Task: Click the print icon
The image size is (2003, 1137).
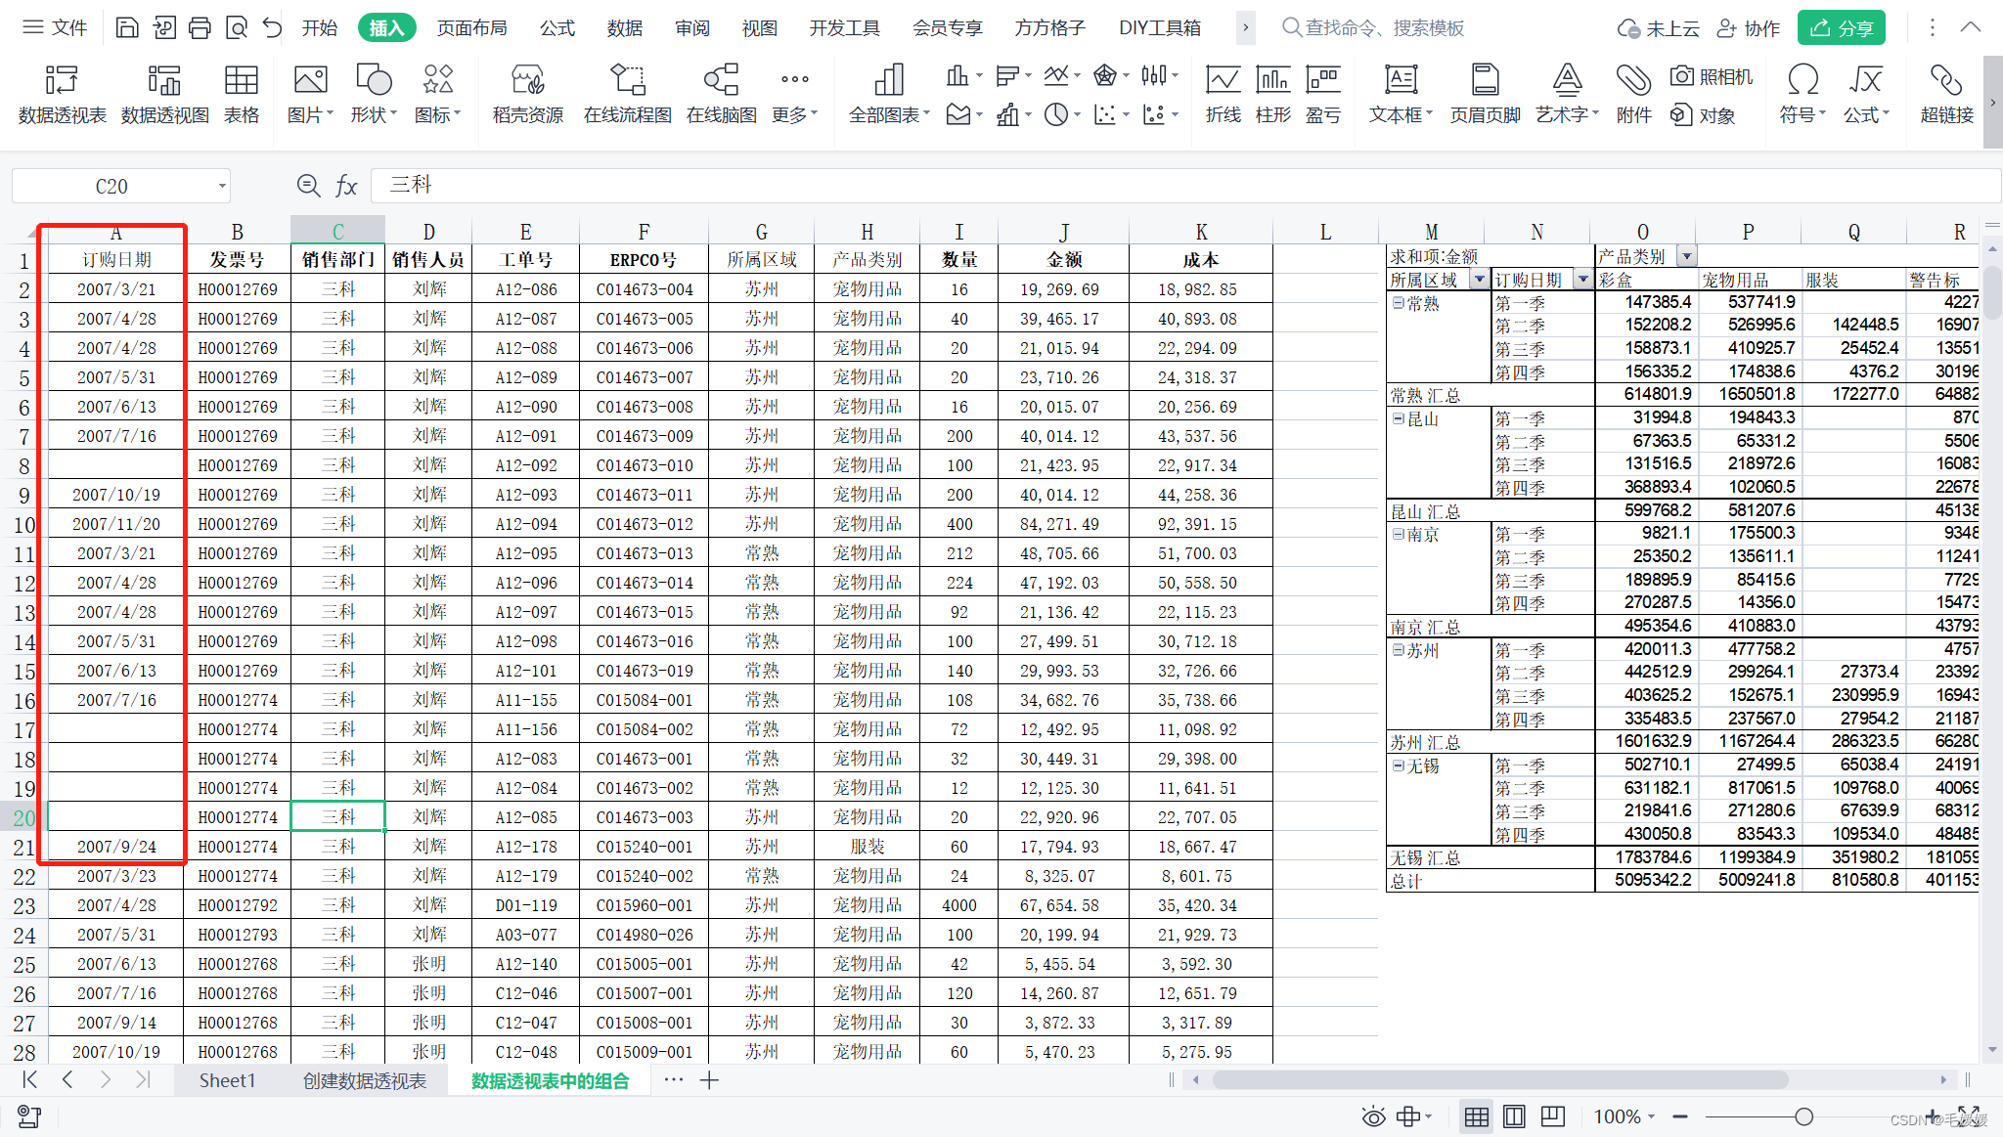Action: 200,27
